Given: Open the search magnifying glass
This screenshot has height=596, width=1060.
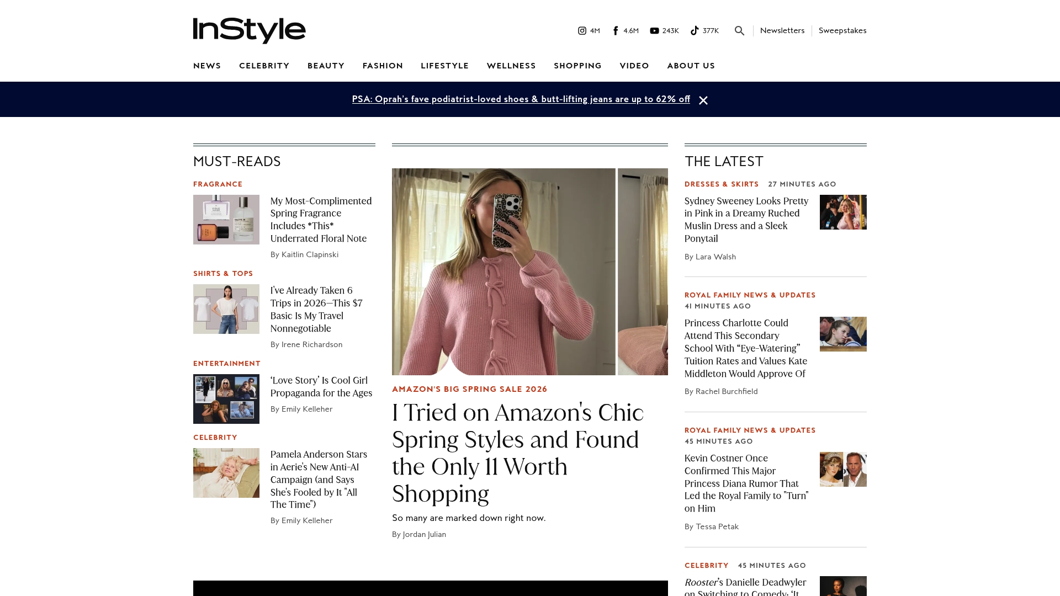Looking at the screenshot, I should [x=739, y=31].
